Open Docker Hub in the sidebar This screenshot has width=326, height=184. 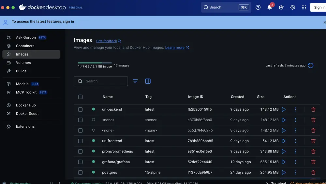click(x=31, y=105)
